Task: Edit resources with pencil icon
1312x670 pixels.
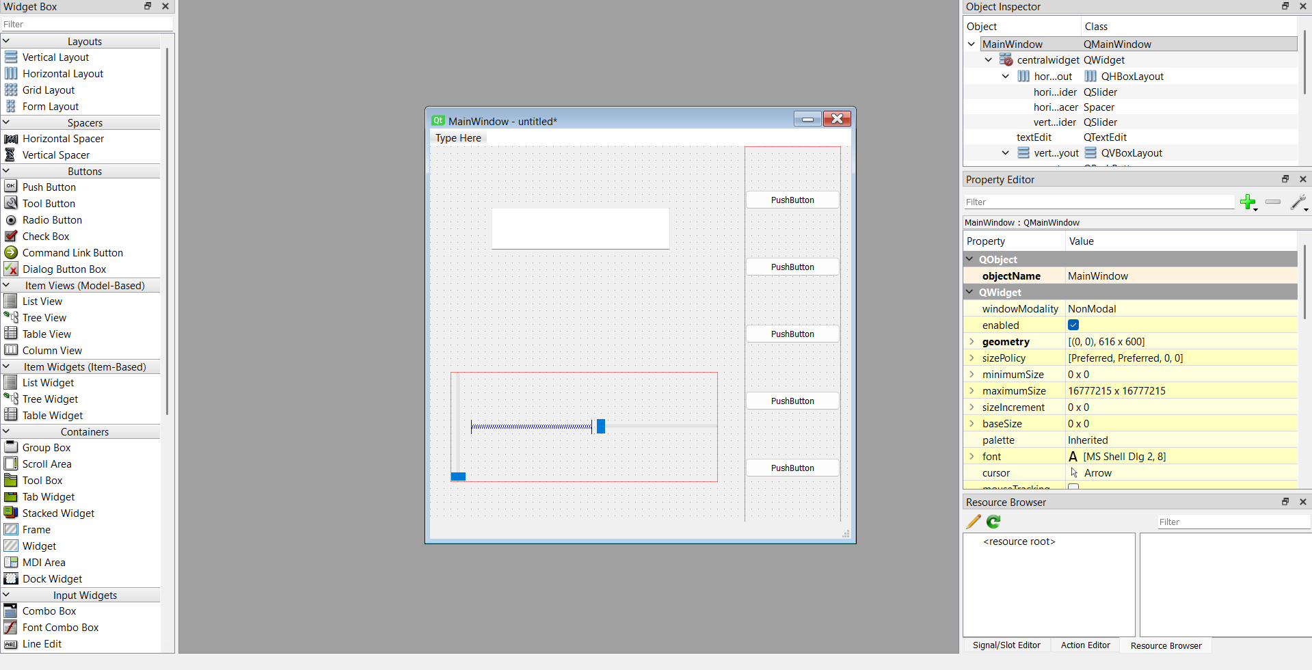Action: [x=974, y=522]
